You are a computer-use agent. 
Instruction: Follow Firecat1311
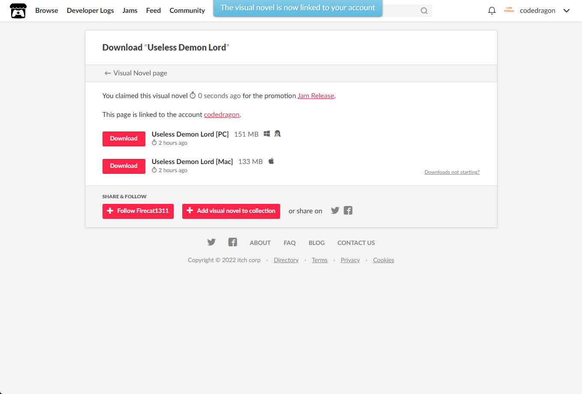tap(138, 211)
